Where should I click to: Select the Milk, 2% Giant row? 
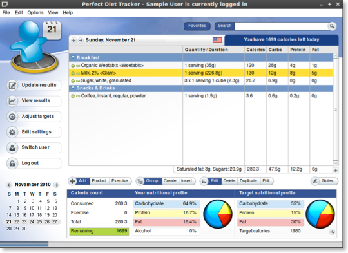(x=201, y=73)
